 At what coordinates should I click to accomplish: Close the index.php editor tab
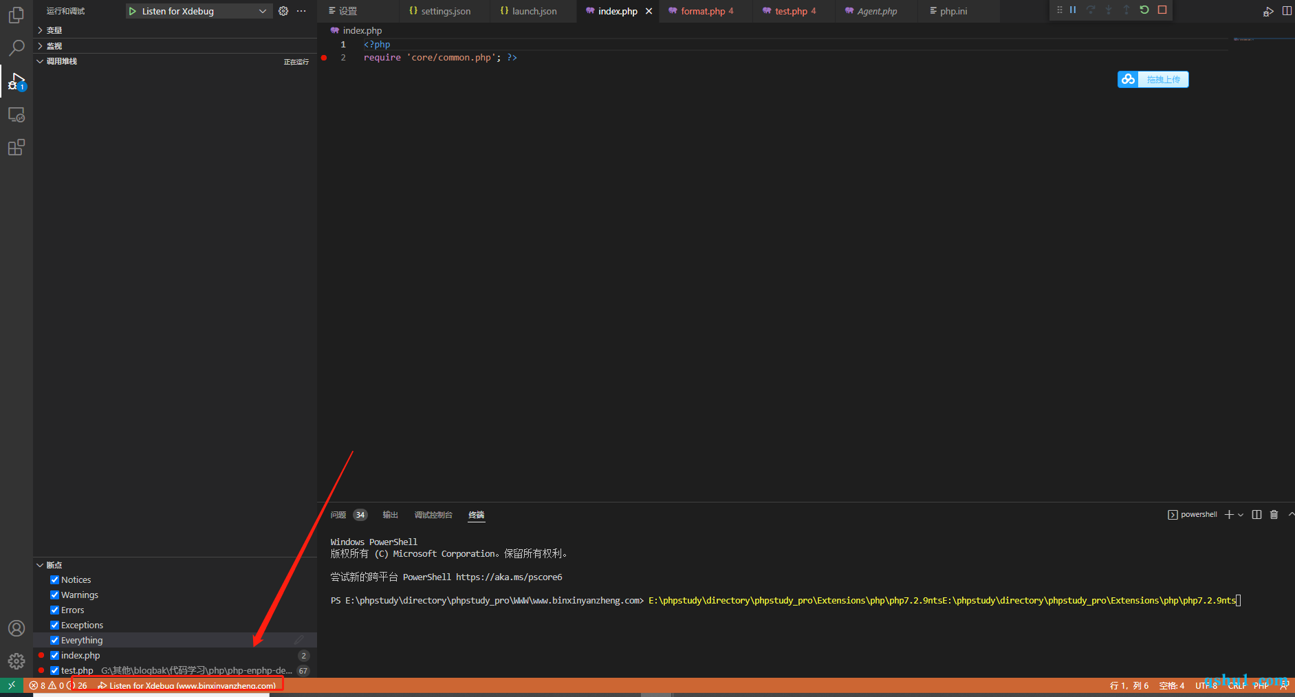[649, 11]
